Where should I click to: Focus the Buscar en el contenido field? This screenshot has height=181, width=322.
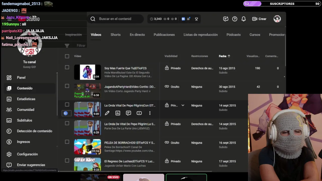(115, 19)
